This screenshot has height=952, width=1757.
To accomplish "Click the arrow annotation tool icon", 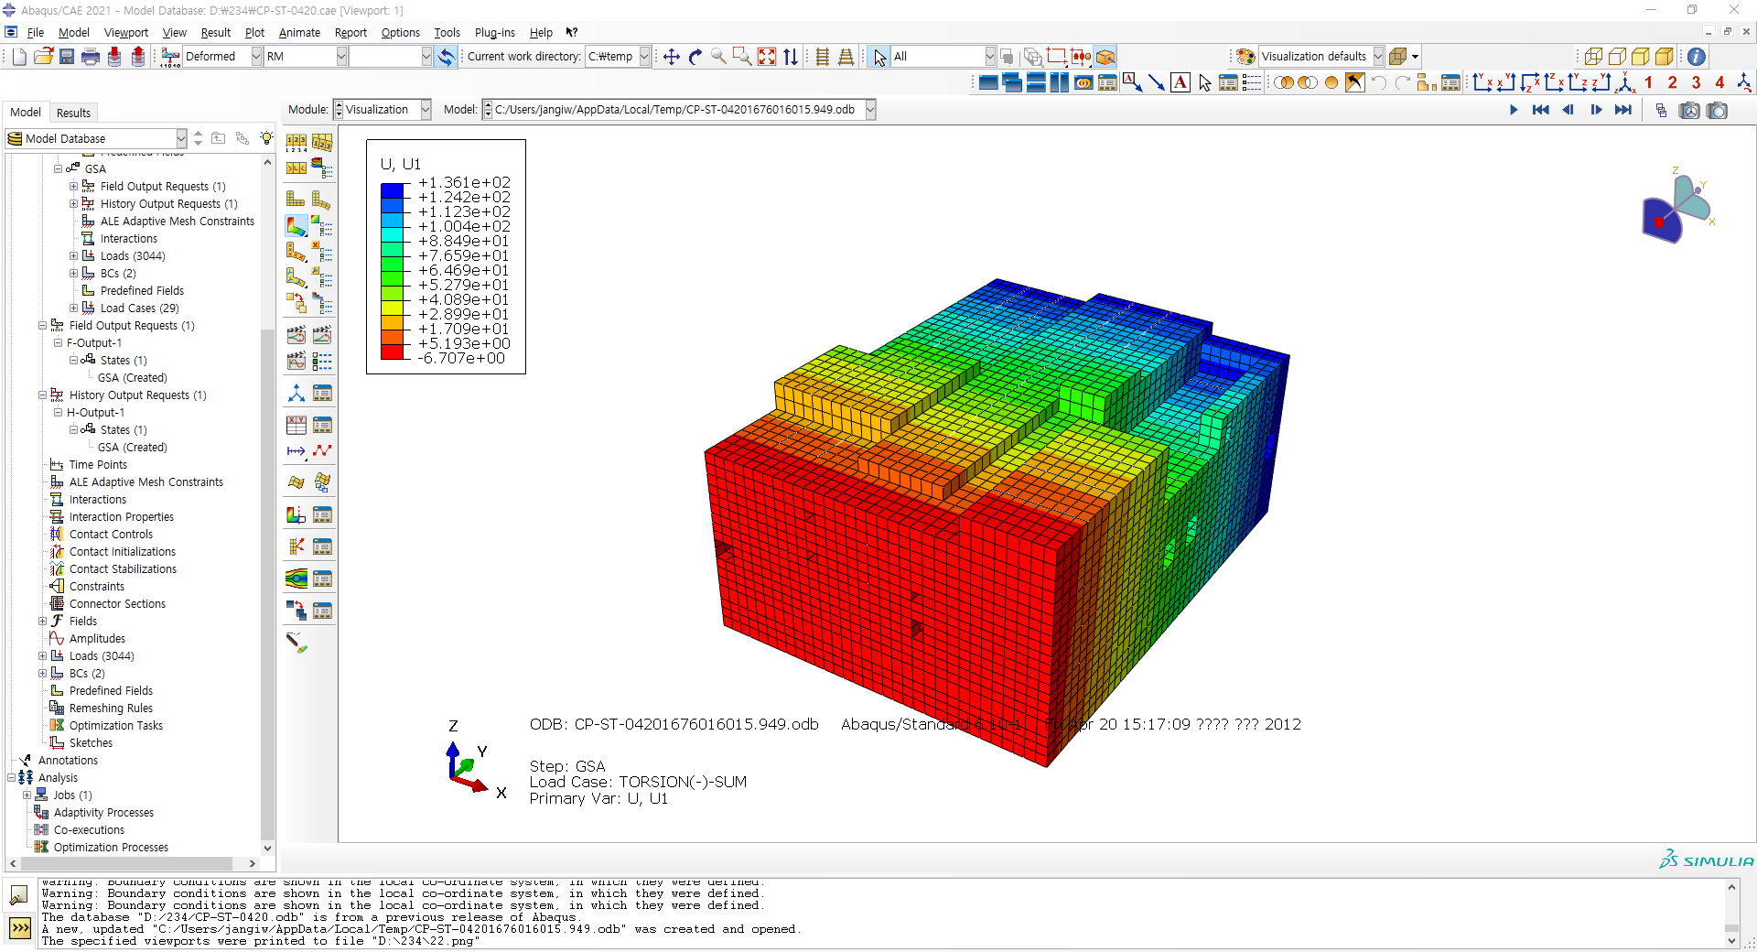I will 1157,83.
